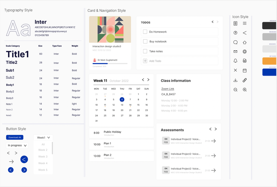Viewport: 277px width, 187px height.
Task: Go to next week in calendar
Action: (x=148, y=80)
